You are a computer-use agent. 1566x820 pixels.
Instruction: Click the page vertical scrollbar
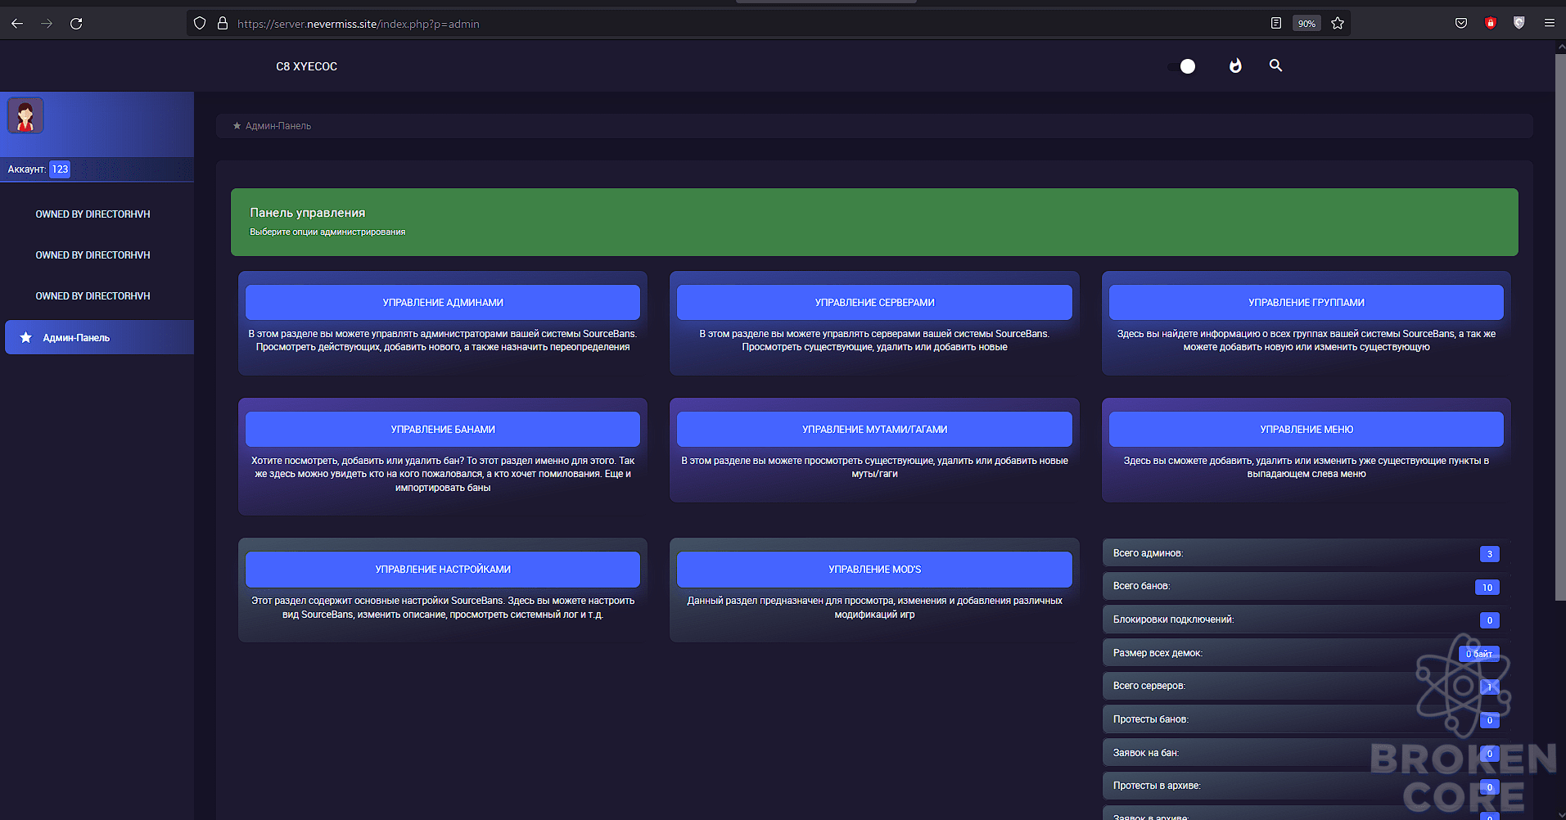[x=1560, y=327]
